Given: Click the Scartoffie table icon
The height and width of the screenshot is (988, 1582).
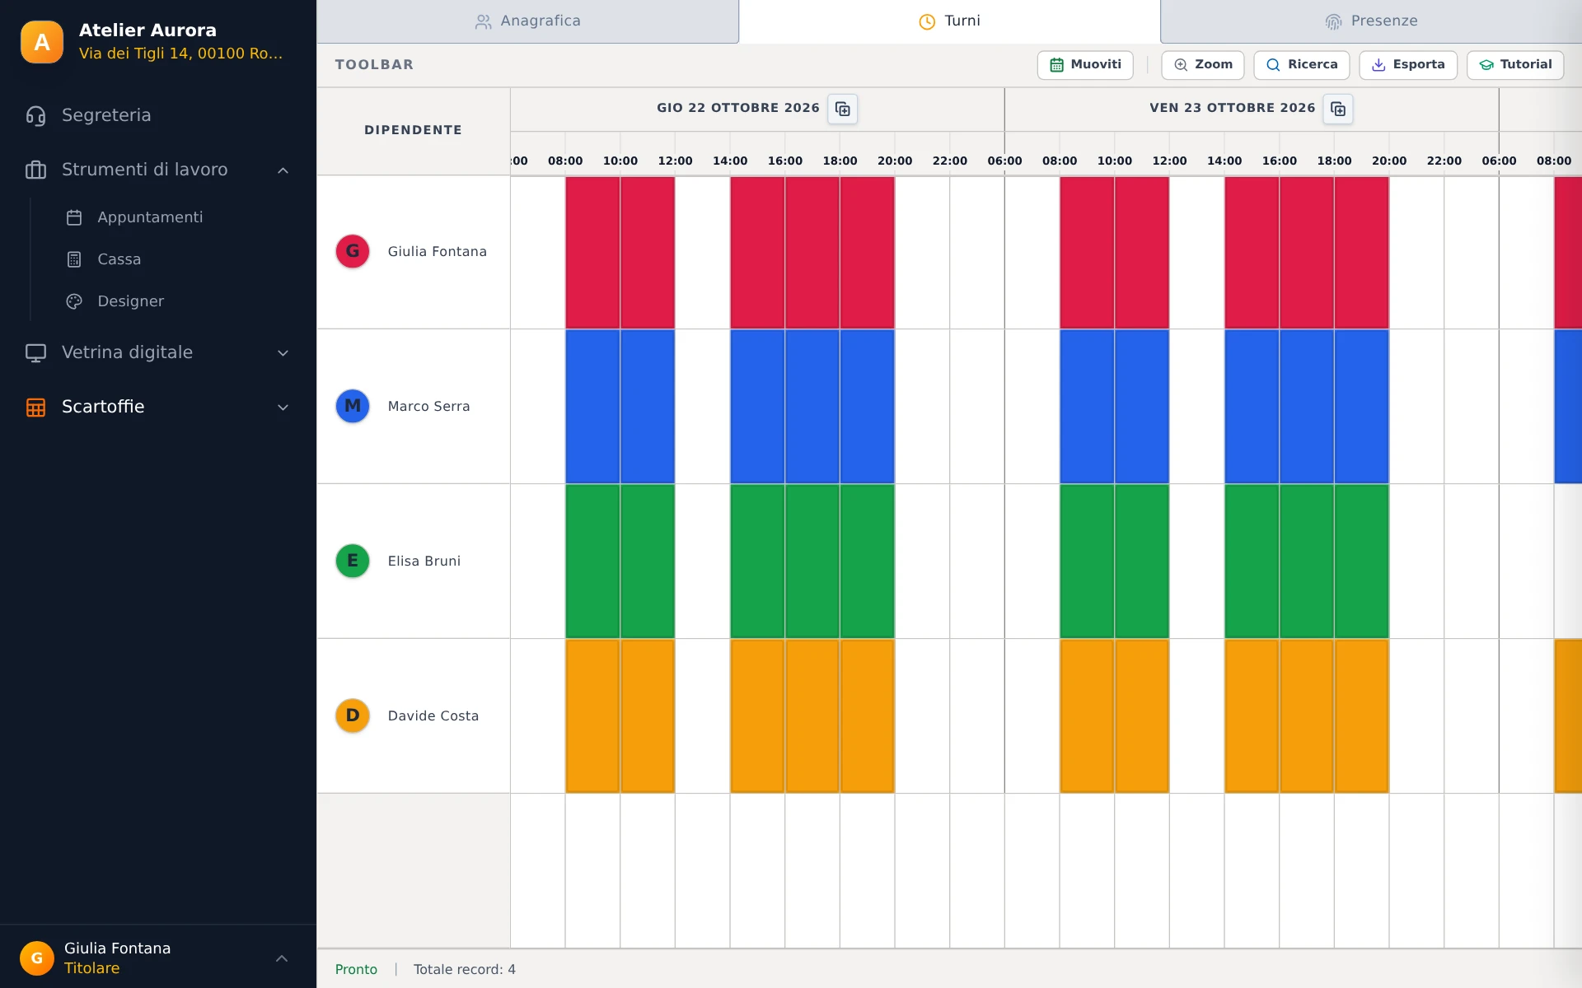Looking at the screenshot, I should tap(35, 407).
